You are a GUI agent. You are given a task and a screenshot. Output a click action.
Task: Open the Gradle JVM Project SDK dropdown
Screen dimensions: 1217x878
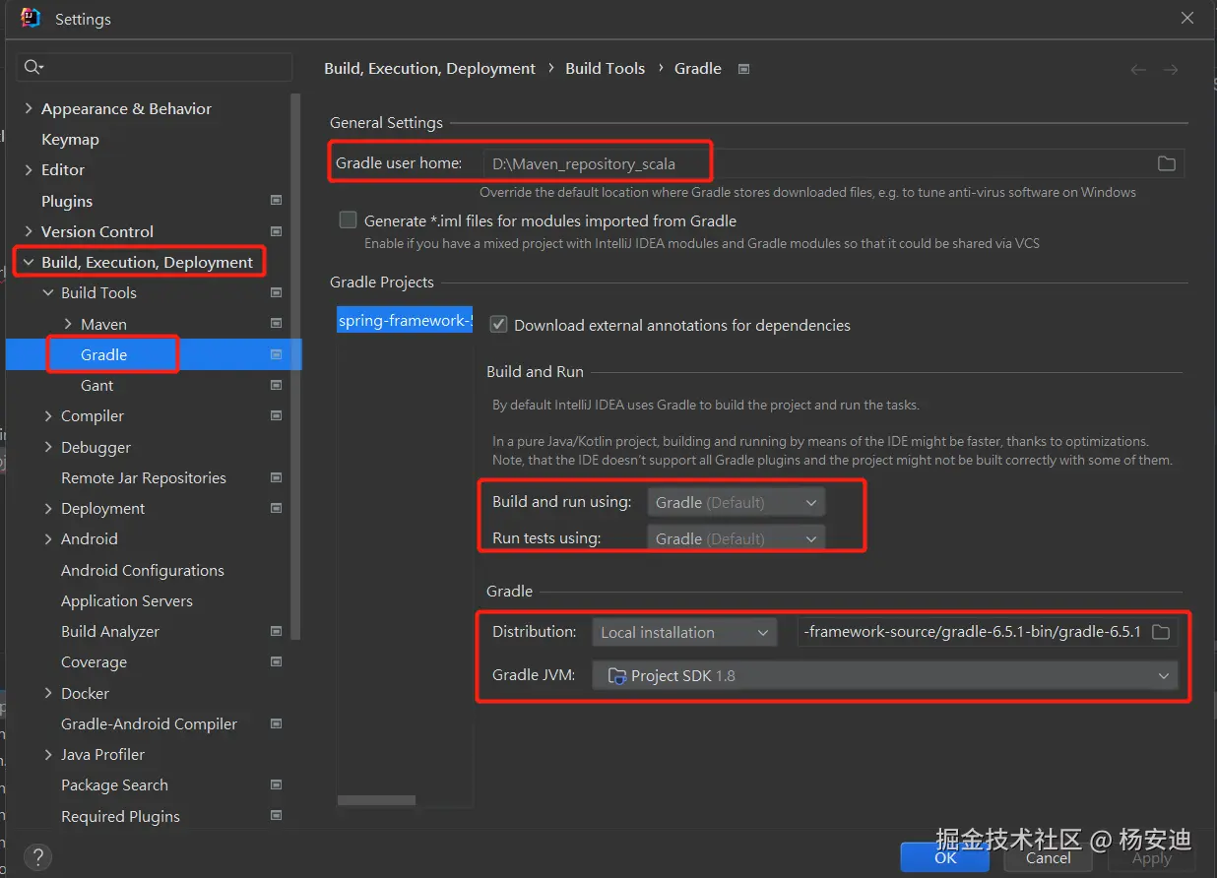[885, 675]
